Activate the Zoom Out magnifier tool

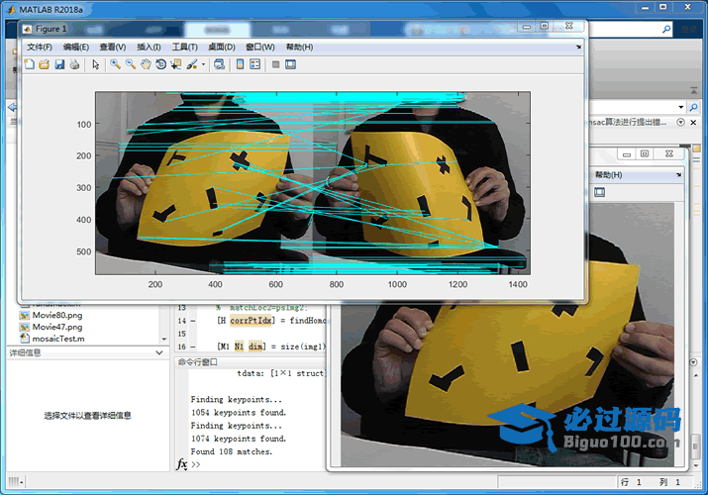coord(130,64)
